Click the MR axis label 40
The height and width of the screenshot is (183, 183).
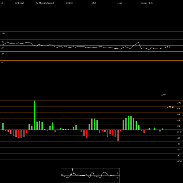[179, 120]
